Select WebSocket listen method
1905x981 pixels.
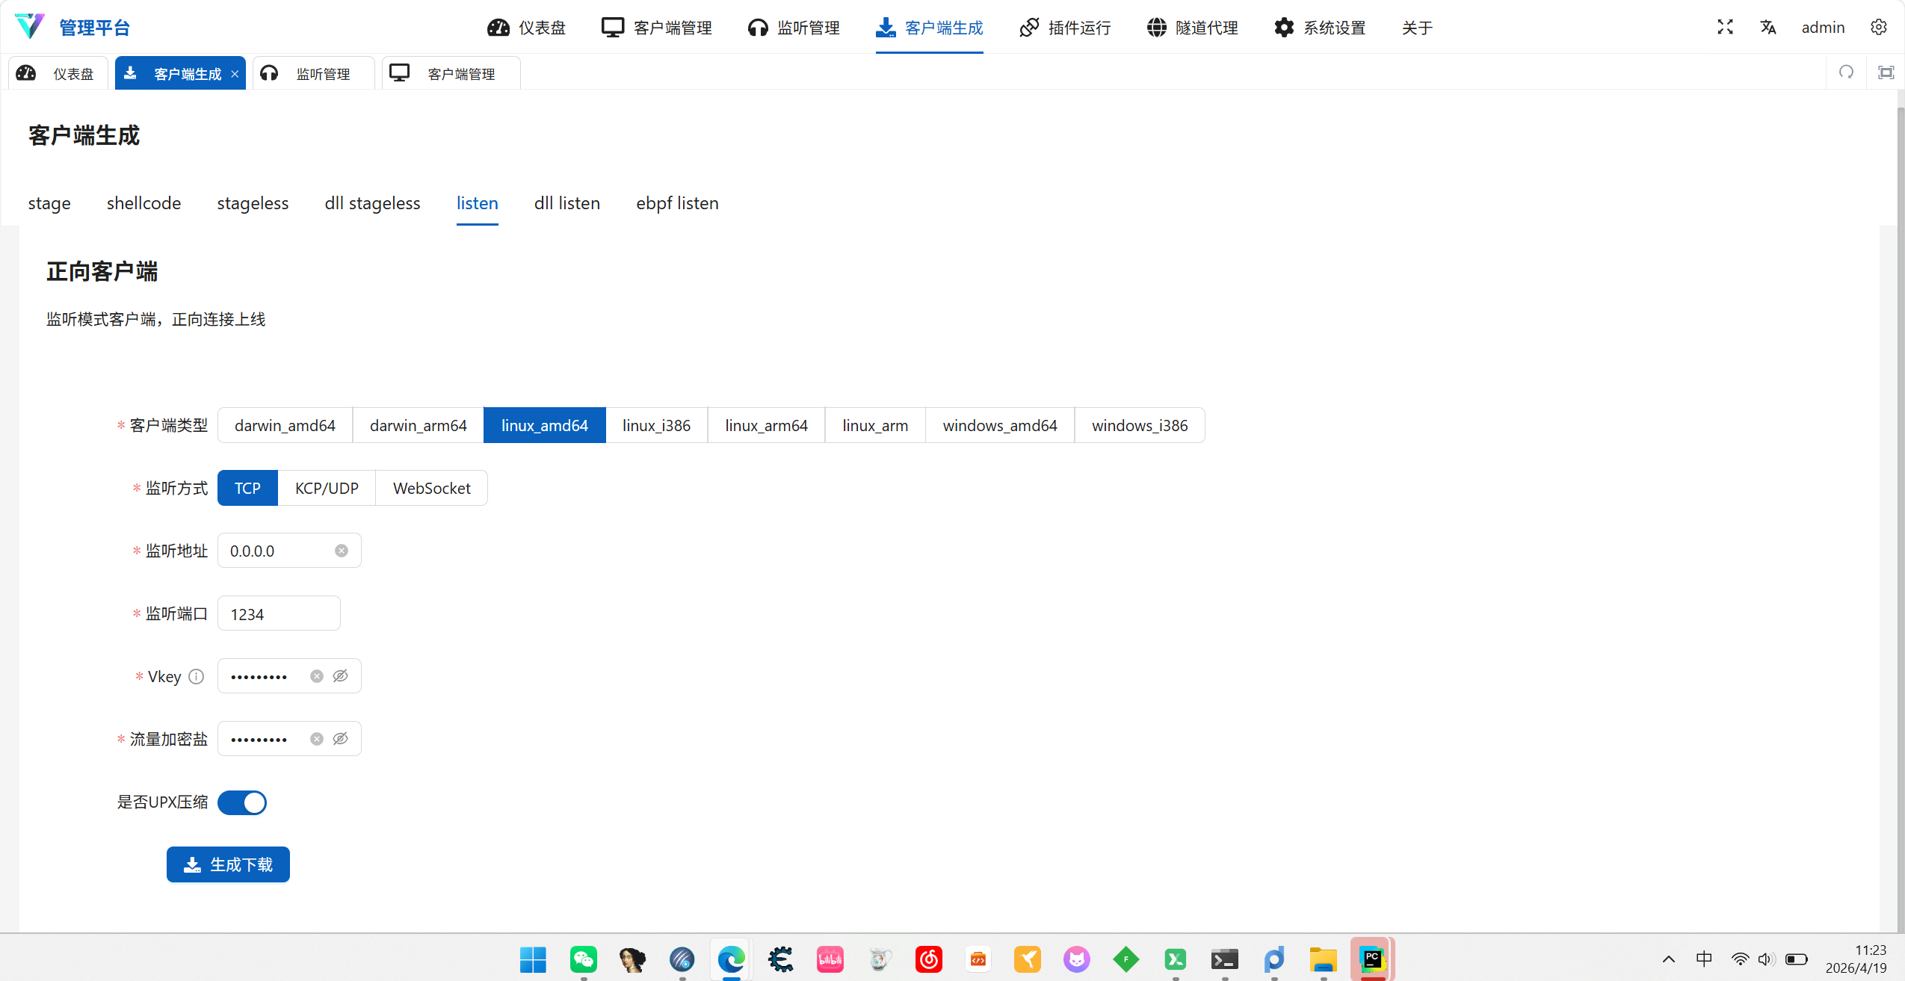[431, 488]
